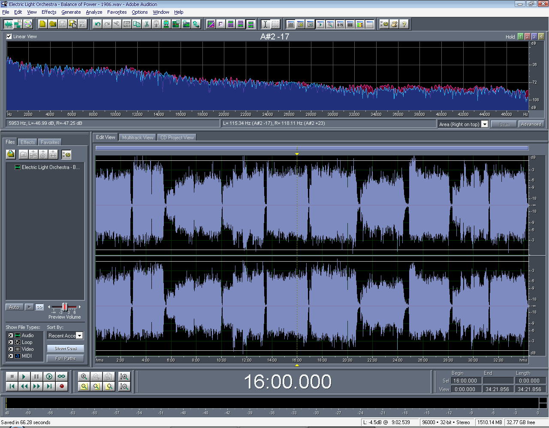This screenshot has height=428, width=549.
Task: Click the Record button in transport controls
Action: coord(62,386)
